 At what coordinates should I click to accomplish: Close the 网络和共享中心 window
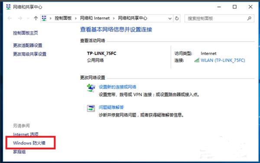point(250,7)
